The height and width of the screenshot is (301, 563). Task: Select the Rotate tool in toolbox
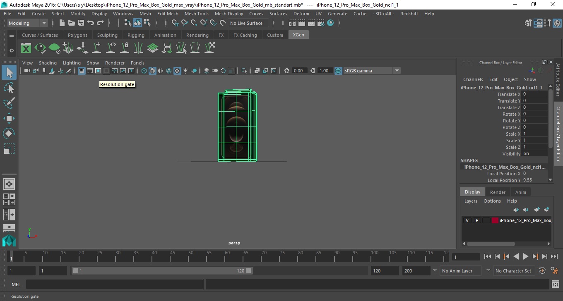coord(9,134)
